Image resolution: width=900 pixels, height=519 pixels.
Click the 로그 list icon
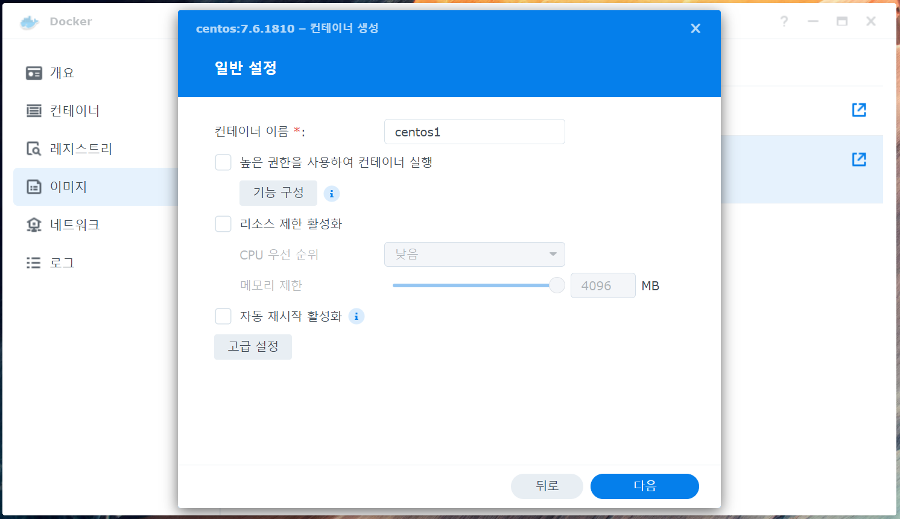34,263
